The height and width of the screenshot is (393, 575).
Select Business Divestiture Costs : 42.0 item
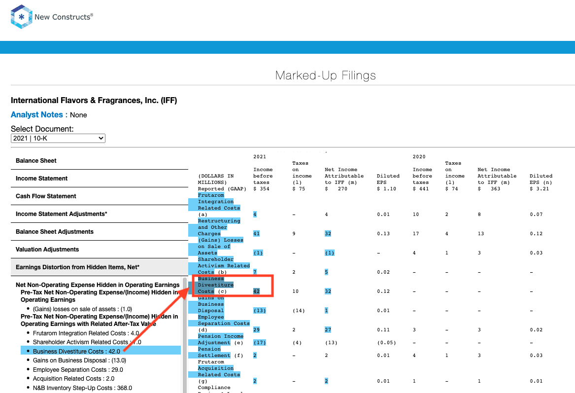point(101,351)
